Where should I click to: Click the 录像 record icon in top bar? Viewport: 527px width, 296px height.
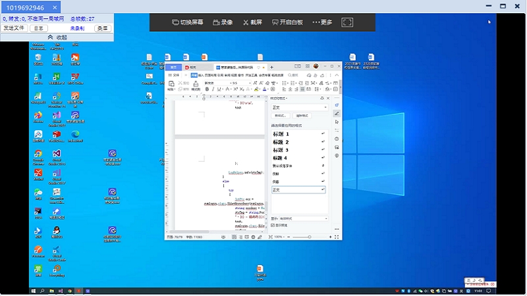(221, 22)
